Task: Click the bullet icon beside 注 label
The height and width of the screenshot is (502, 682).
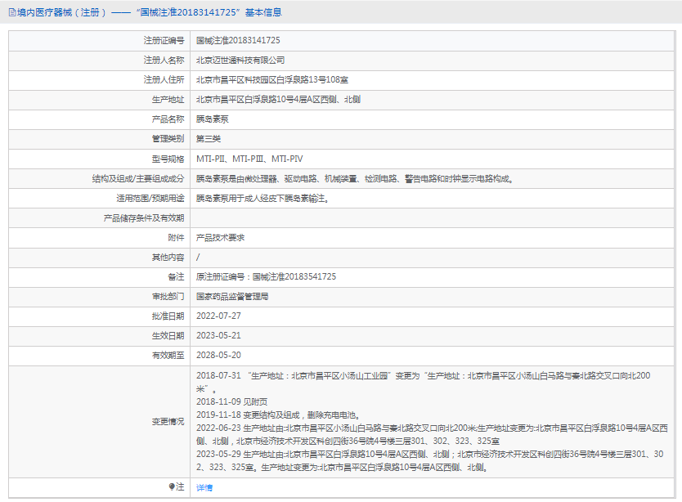Action: (172, 486)
